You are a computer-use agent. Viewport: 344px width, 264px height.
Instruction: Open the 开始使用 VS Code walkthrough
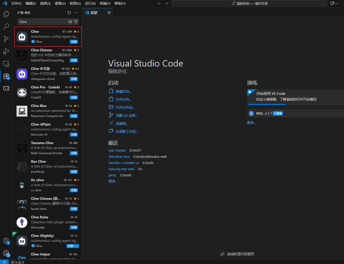[295, 97]
